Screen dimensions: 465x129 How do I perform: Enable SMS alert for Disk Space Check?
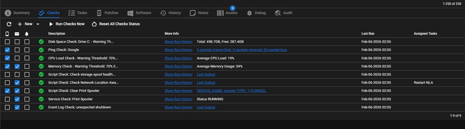pyautogui.click(x=7, y=42)
